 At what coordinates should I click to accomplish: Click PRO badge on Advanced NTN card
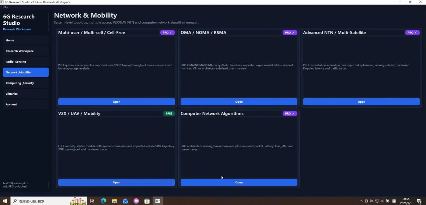pos(412,33)
